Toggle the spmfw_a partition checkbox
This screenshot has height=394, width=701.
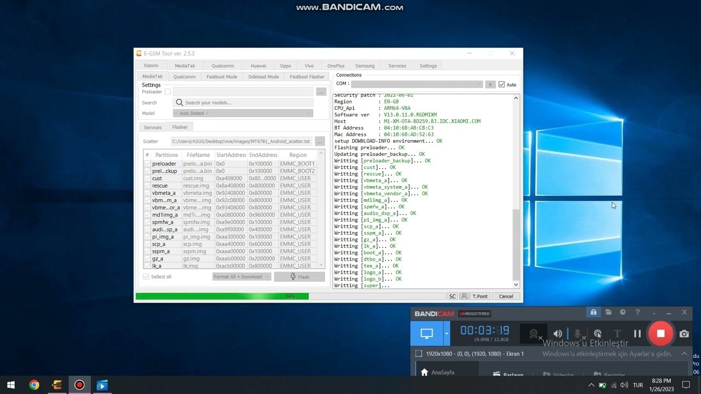(x=147, y=222)
